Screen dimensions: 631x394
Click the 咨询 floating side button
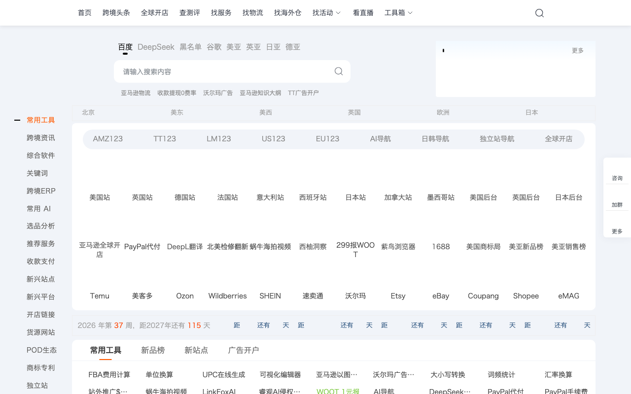(617, 178)
